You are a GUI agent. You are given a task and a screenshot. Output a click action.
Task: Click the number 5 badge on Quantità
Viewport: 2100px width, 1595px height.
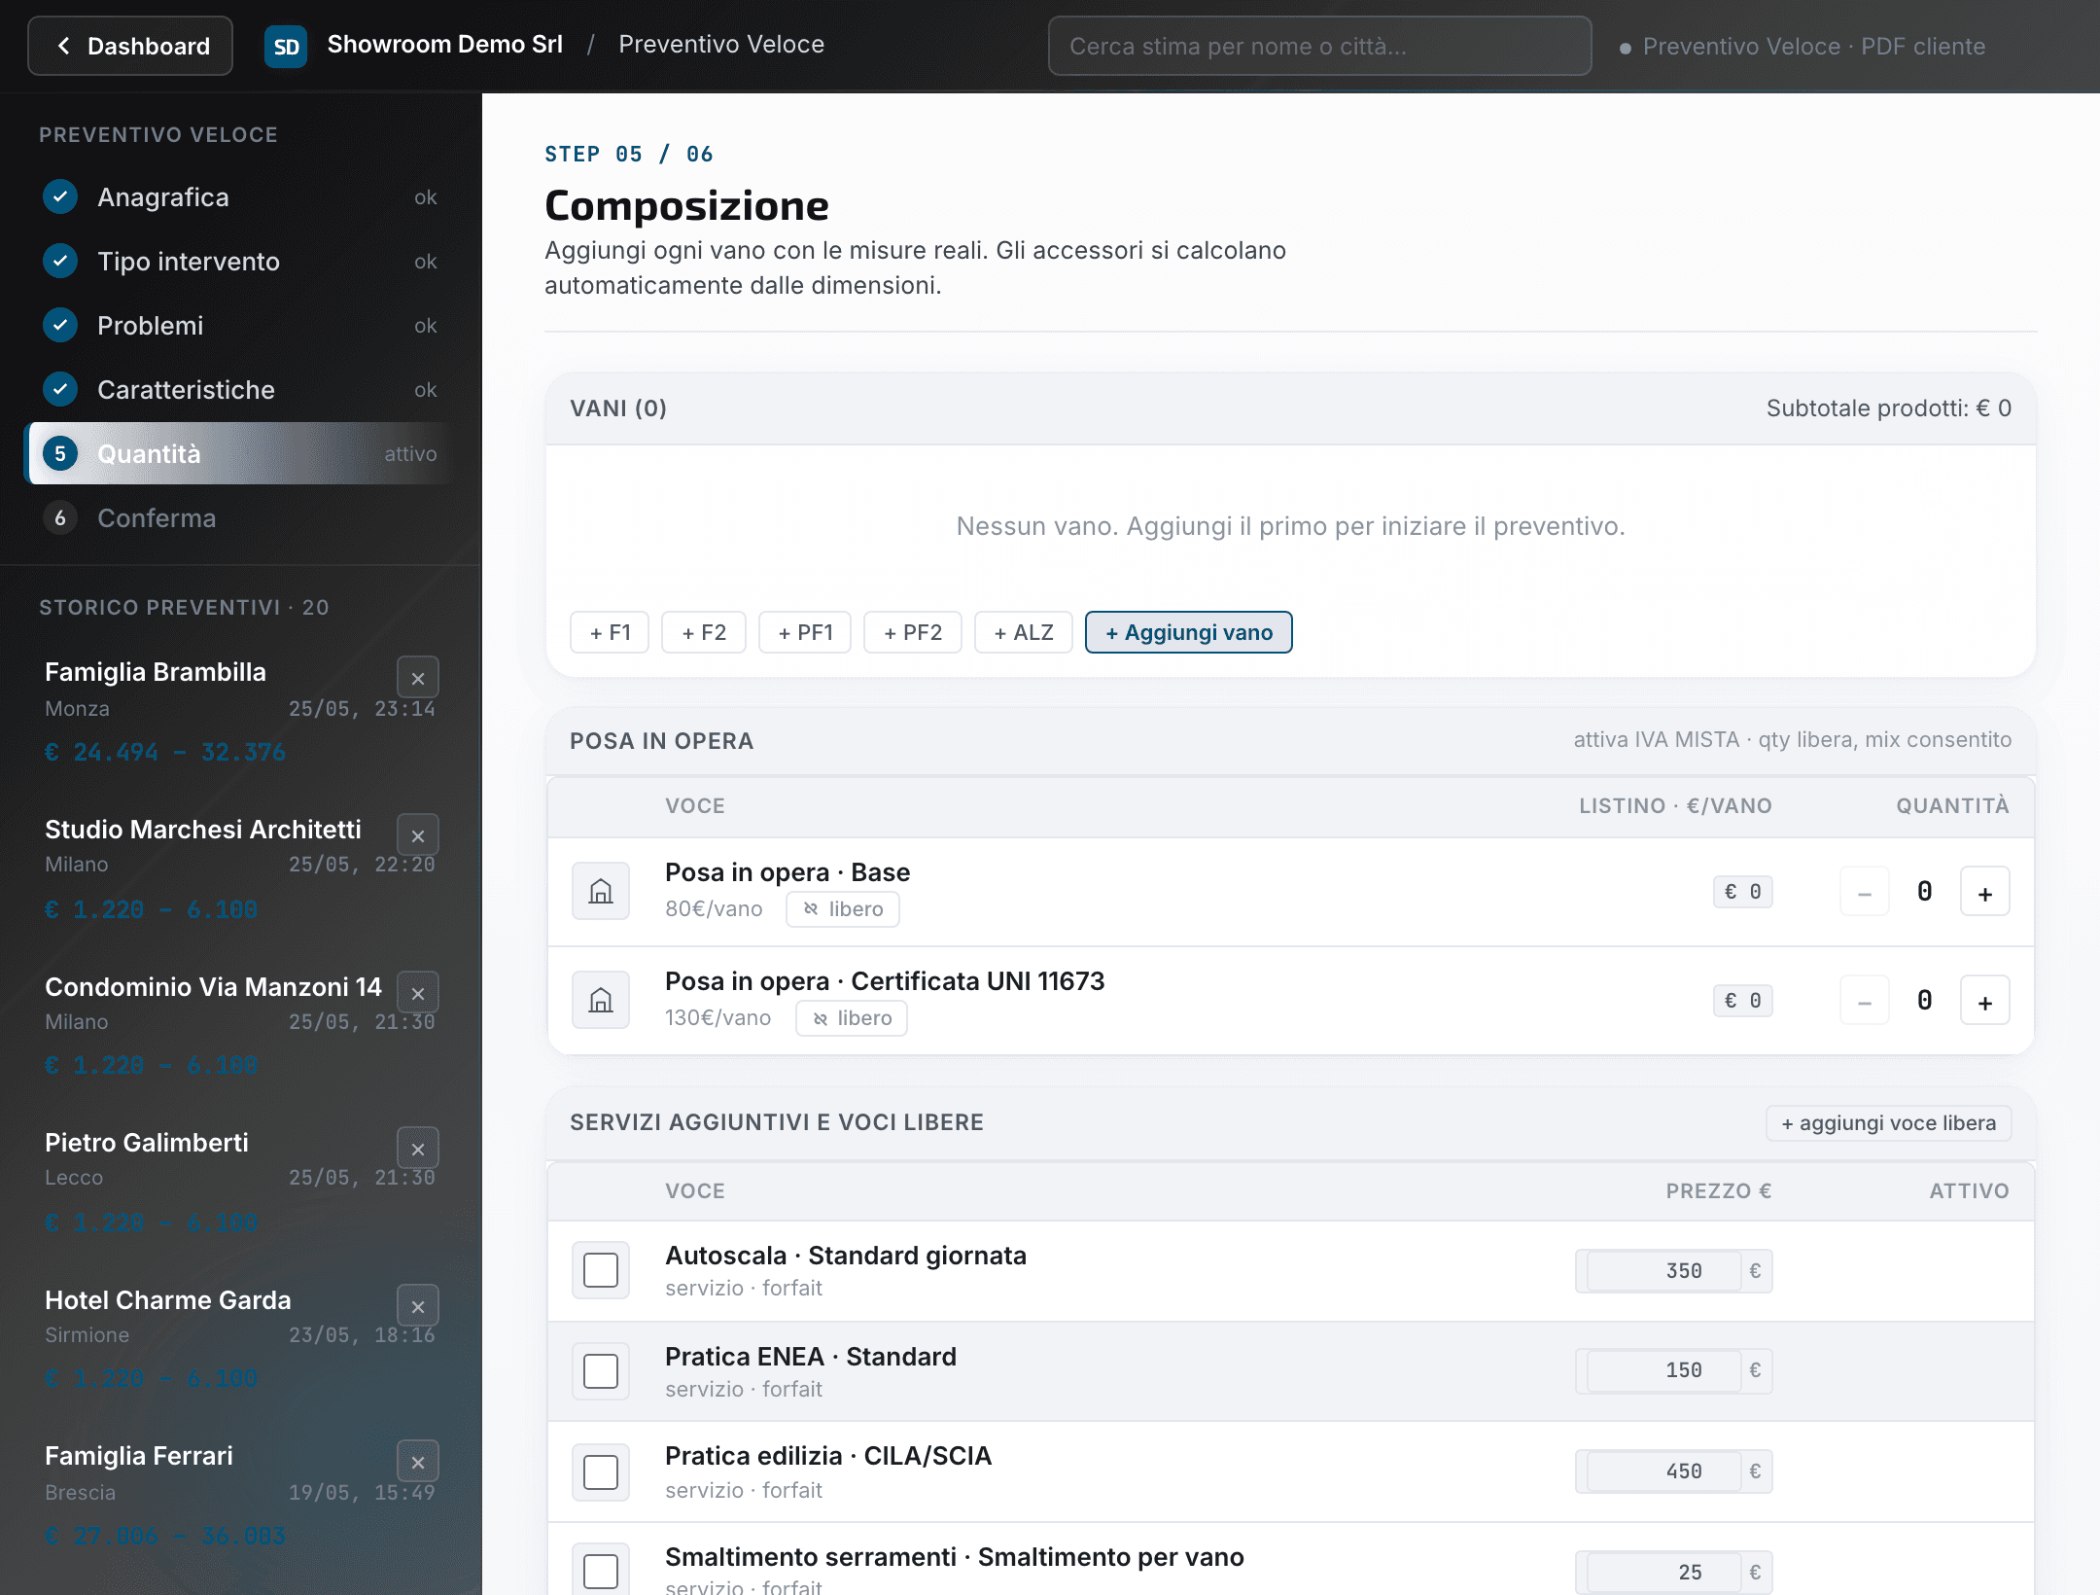(x=60, y=453)
